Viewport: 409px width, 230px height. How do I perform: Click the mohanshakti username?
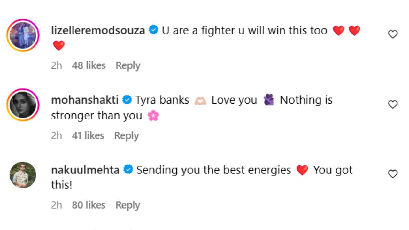(x=85, y=100)
